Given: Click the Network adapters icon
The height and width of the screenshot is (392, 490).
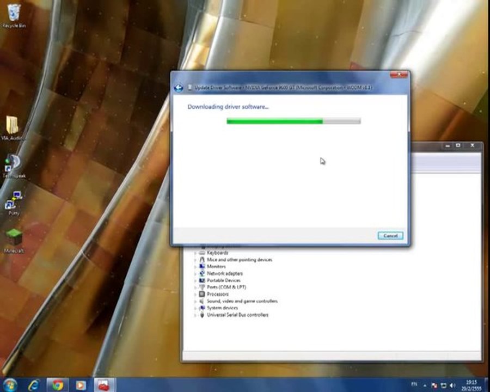Looking at the screenshot, I should point(202,273).
